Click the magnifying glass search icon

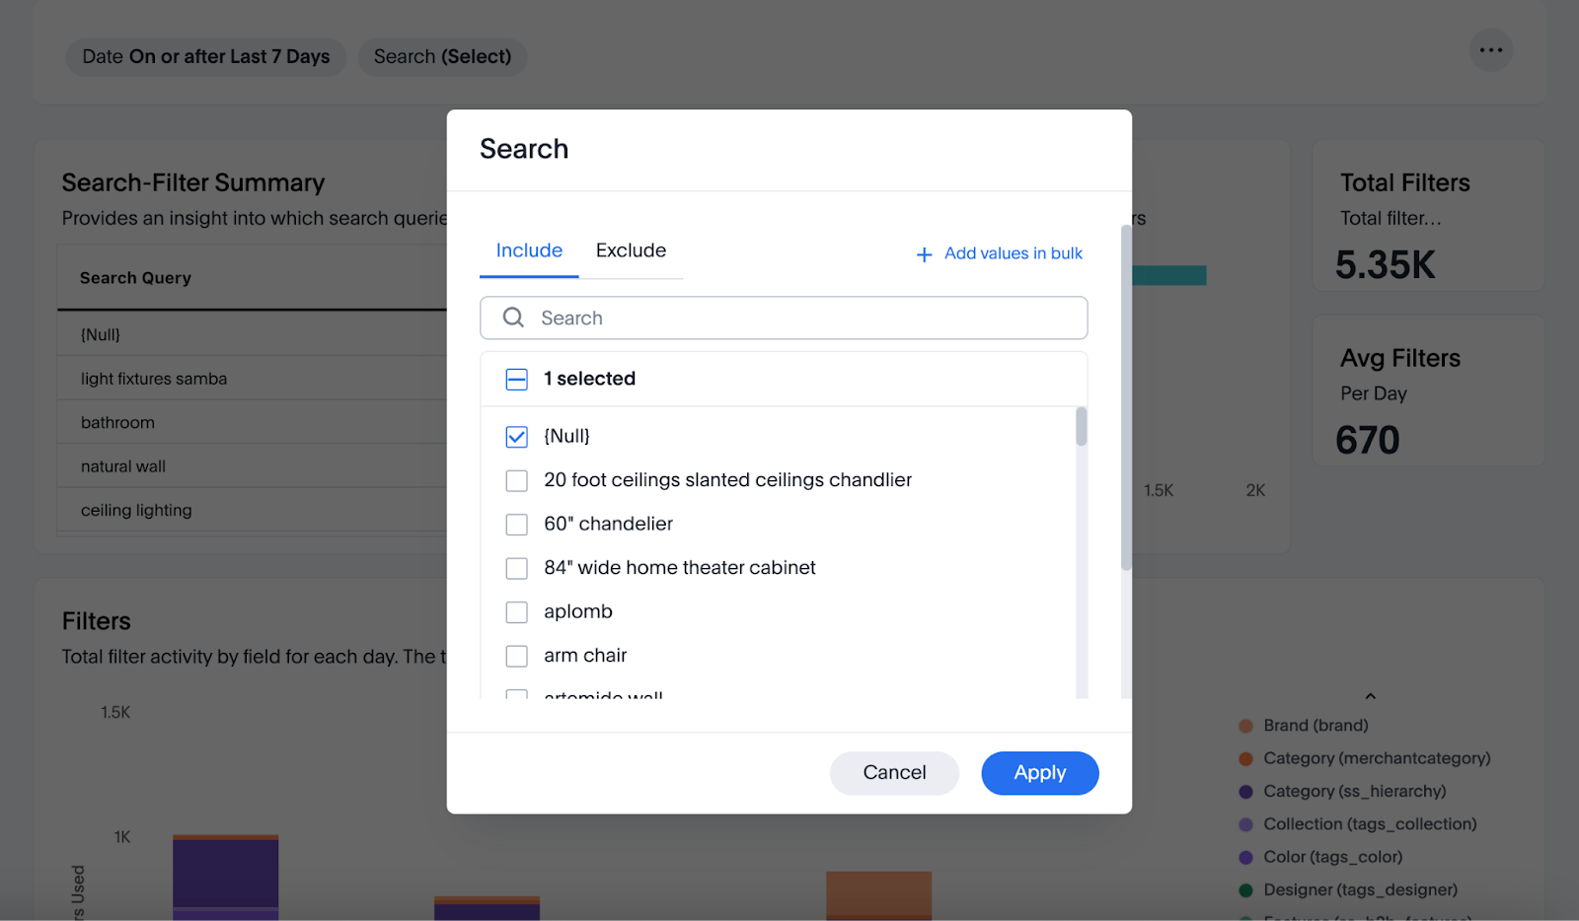click(x=513, y=318)
